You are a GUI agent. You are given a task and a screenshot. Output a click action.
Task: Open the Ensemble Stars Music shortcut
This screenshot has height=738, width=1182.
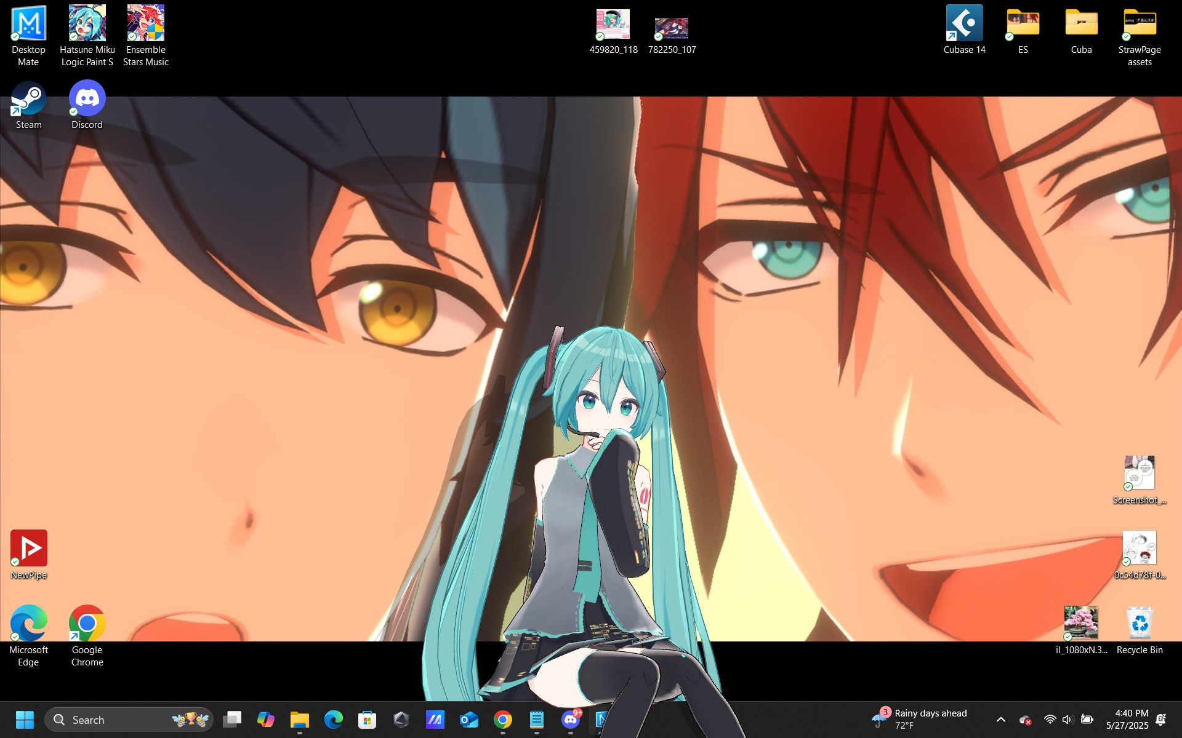pos(146,36)
